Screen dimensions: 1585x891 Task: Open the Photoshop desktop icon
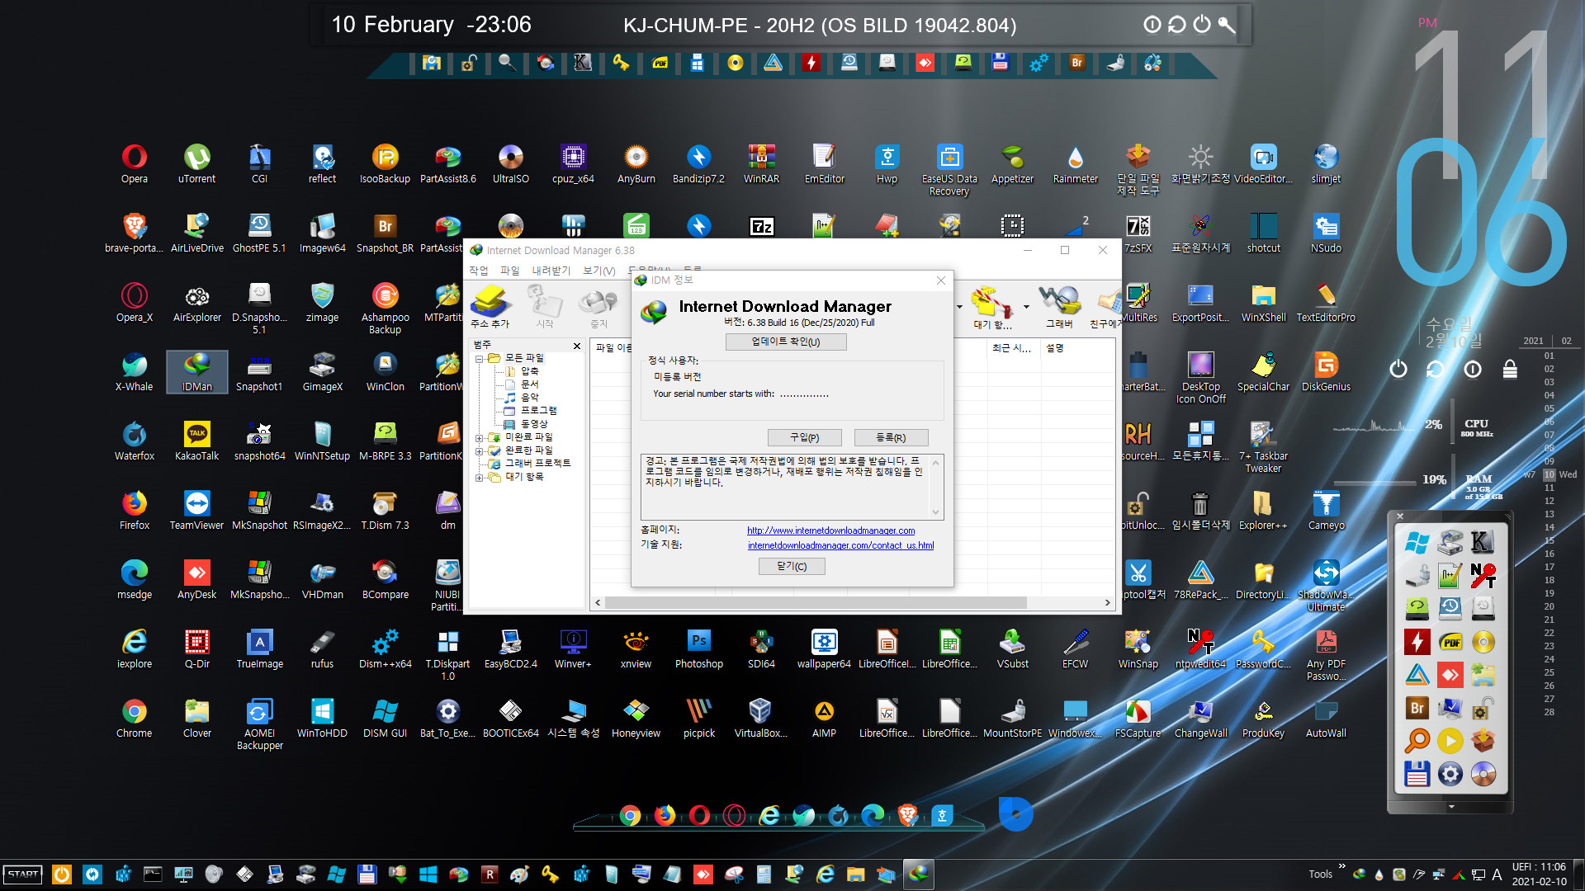tap(698, 648)
